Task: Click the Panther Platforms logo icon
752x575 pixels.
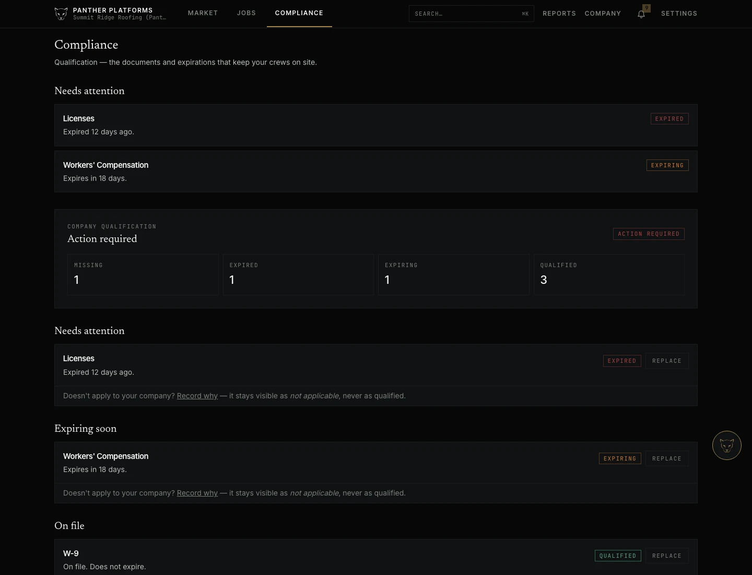Action: tap(61, 14)
